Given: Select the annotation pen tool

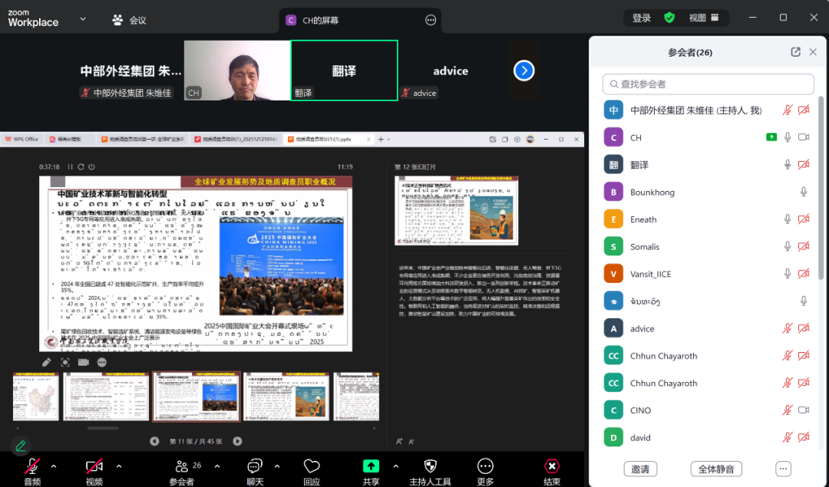Looking at the screenshot, I should (x=46, y=362).
